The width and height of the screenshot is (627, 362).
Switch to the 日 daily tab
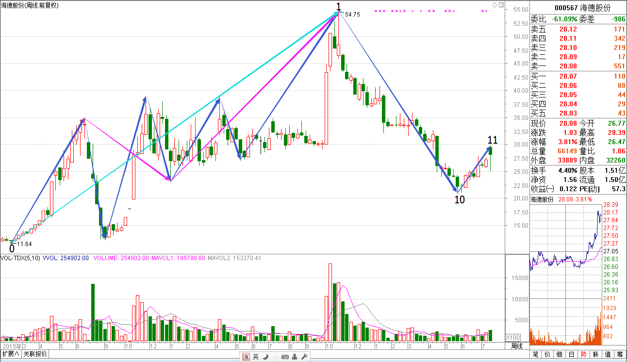click(x=572, y=354)
